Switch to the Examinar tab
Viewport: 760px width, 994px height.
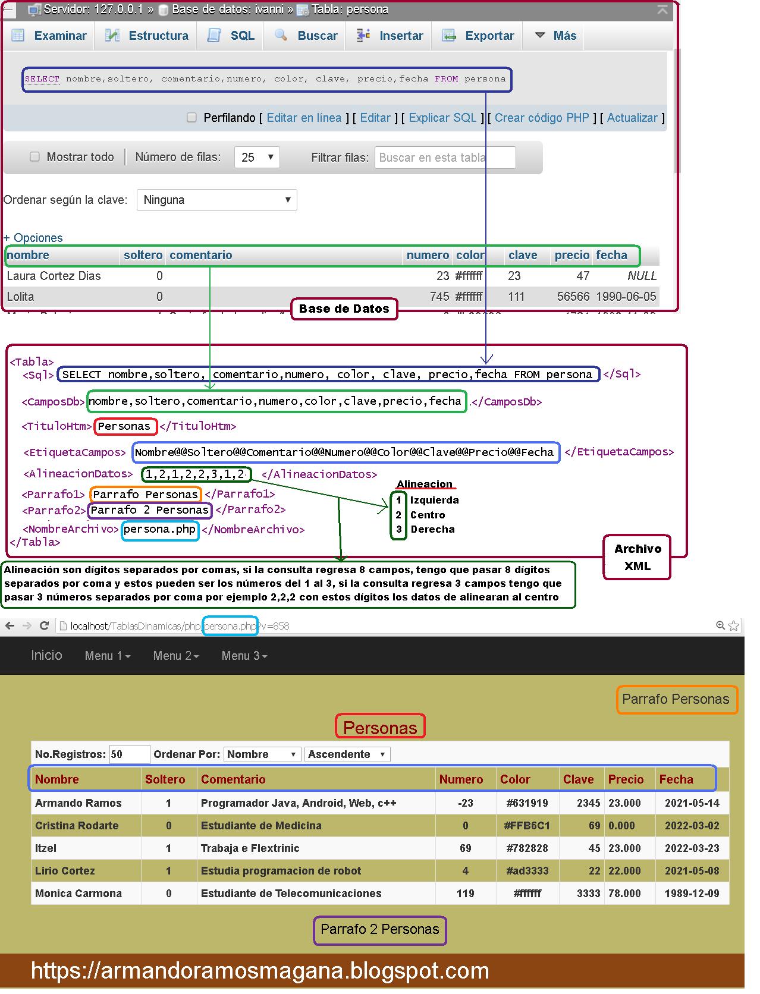49,36
